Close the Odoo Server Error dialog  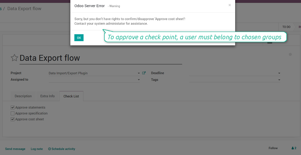pyautogui.click(x=230, y=5)
